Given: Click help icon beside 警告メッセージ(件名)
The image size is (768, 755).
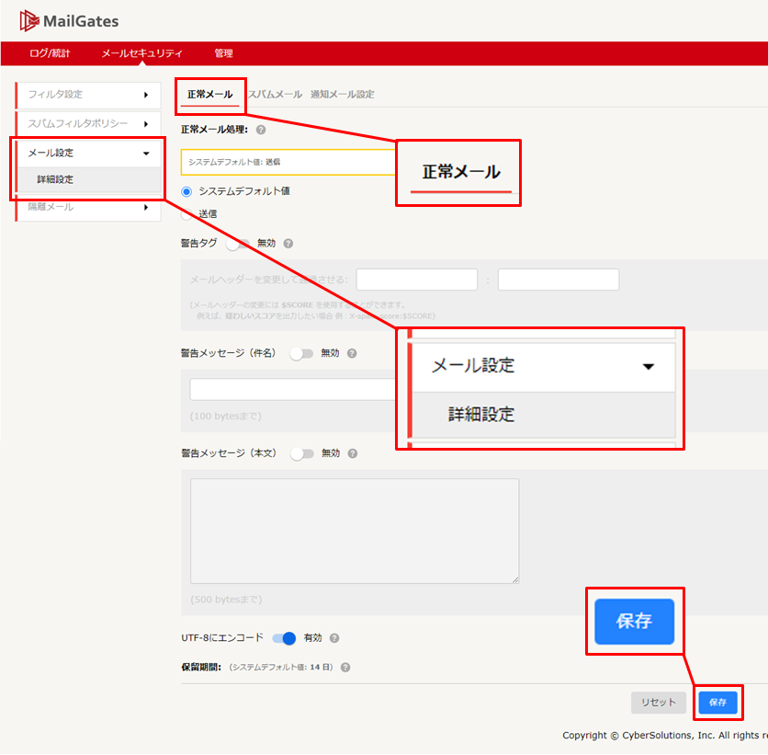Looking at the screenshot, I should pyautogui.click(x=352, y=353).
